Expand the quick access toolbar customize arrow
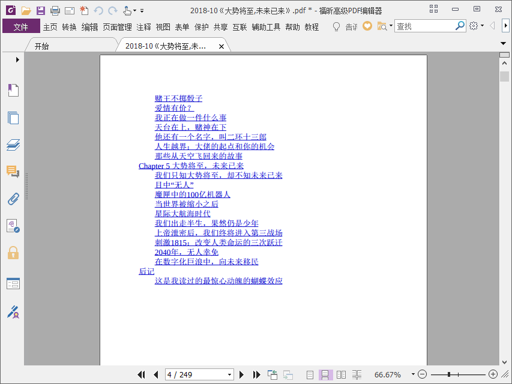 click(x=142, y=11)
